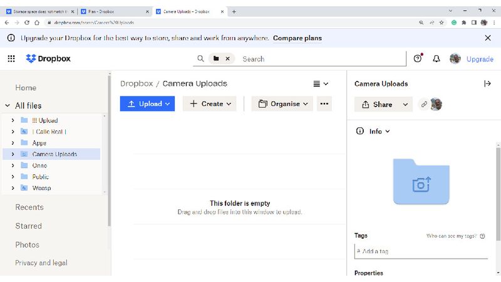This screenshot has height=282, width=501.
Task: Collapse the details side panel
Action: point(487,84)
